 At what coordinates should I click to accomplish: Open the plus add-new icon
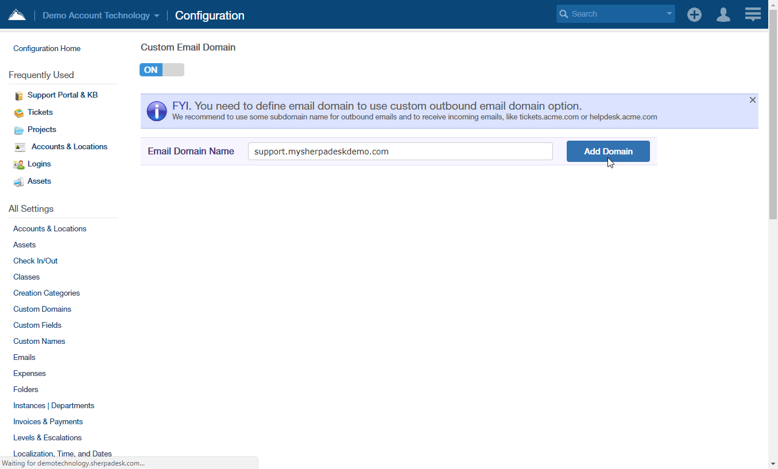pyautogui.click(x=694, y=15)
